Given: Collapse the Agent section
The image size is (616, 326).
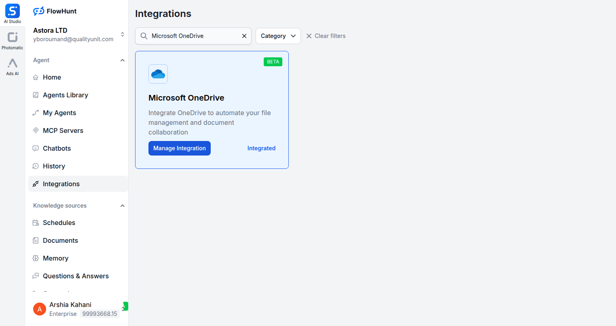Looking at the screenshot, I should [123, 60].
